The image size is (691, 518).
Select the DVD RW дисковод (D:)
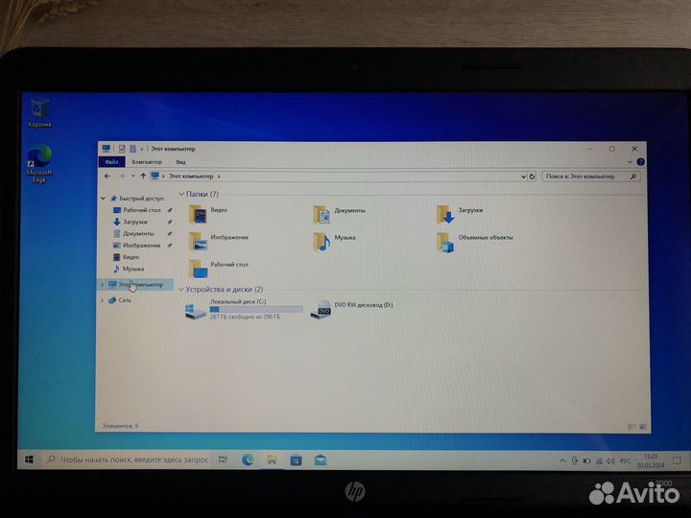[351, 309]
